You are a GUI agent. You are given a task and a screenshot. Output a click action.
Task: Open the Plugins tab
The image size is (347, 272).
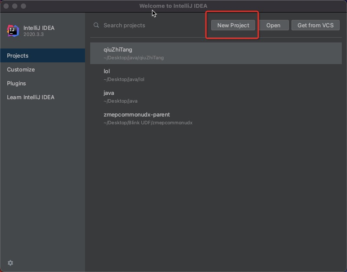(43, 83)
